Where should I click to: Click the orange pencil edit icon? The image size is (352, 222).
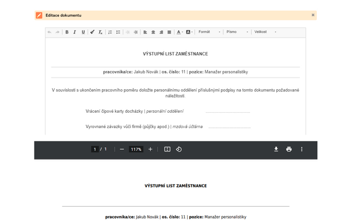[39, 15]
